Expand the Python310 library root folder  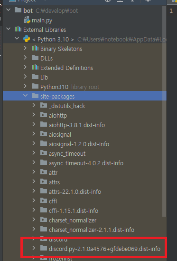click(25, 86)
